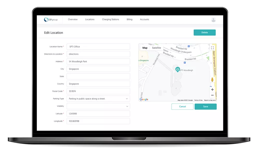Switch map to Map view

pyautogui.click(x=145, y=48)
